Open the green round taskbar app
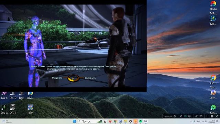Image resolution: width=220 pixels, height=124 pixels. 141,121
